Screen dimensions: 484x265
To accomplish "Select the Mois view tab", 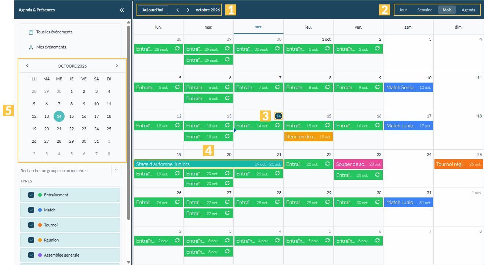I will tap(447, 10).
